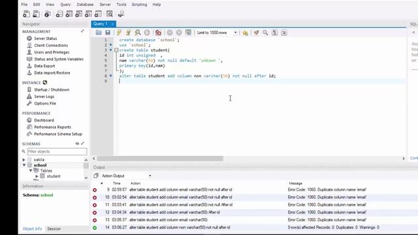Create a new function icon
This screenshot has height=235, width=418.
98,14
